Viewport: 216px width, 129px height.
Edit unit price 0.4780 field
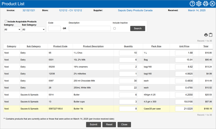coord(184,88)
